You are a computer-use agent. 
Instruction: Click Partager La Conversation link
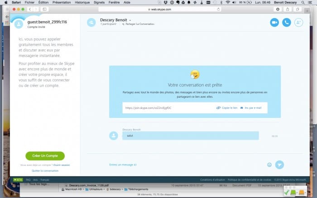(x=138, y=24)
